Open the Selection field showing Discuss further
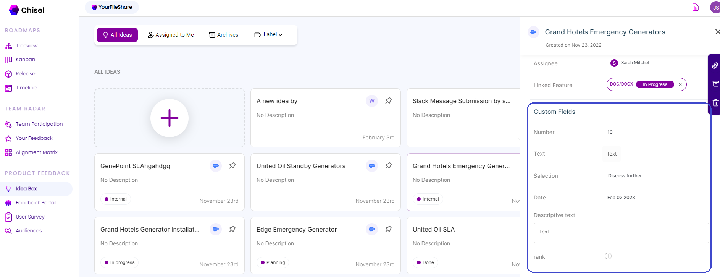This screenshot has height=277, width=720. (x=625, y=176)
